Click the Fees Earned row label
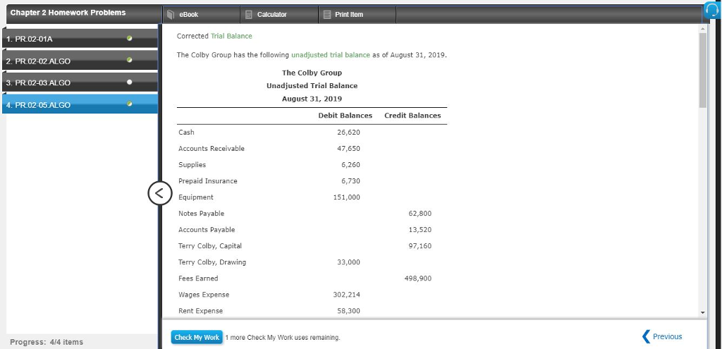The width and height of the screenshot is (722, 349). pos(198,278)
